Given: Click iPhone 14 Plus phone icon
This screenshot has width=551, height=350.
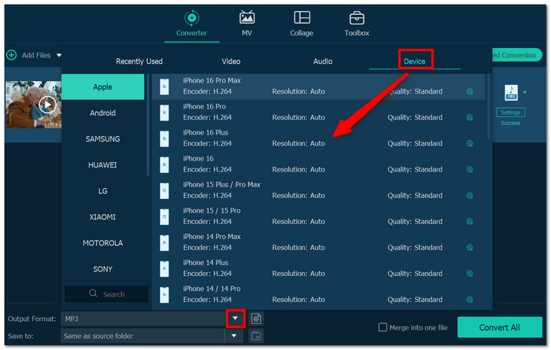Looking at the screenshot, I should [x=164, y=268].
